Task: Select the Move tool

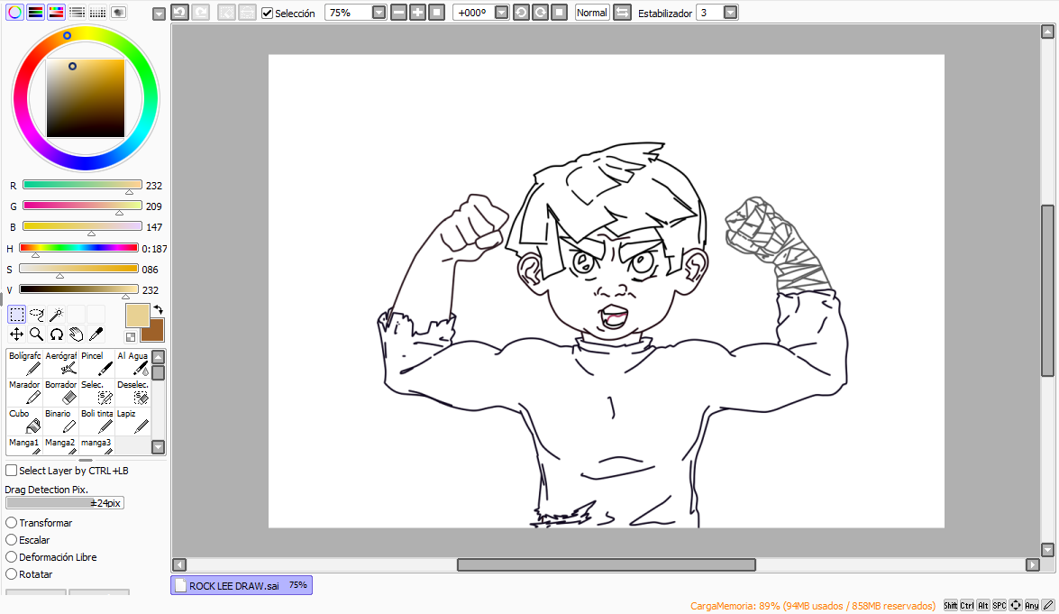Action: coord(17,334)
